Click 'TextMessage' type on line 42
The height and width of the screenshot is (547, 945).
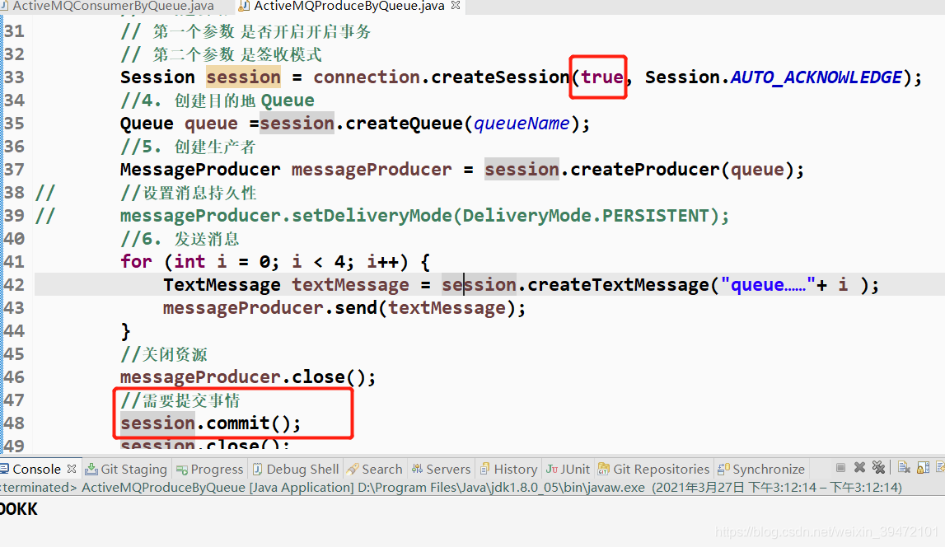[222, 284]
